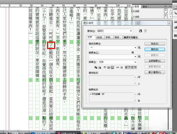The height and width of the screenshot is (134, 177).
Task: Click the info icon above the change-to field
Action: point(133,52)
